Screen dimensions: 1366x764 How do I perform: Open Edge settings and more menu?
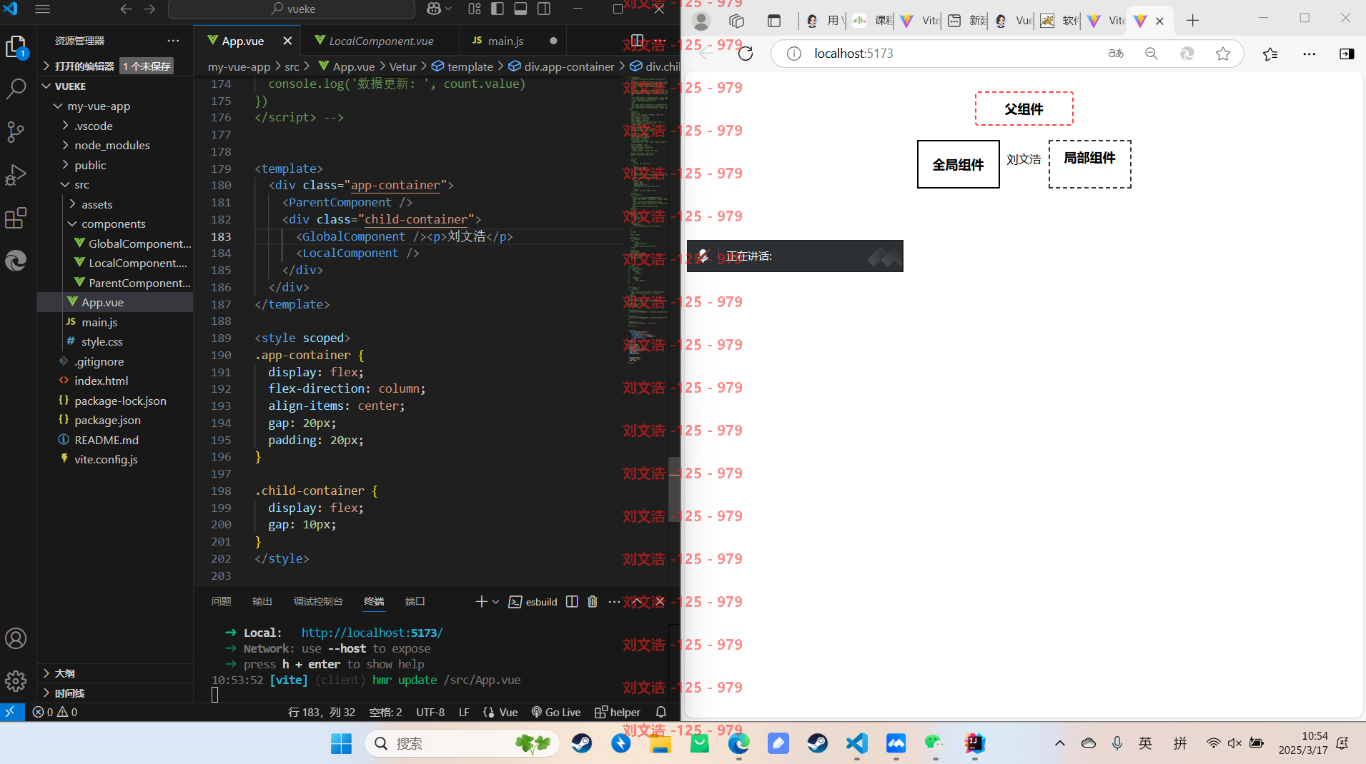point(1309,54)
